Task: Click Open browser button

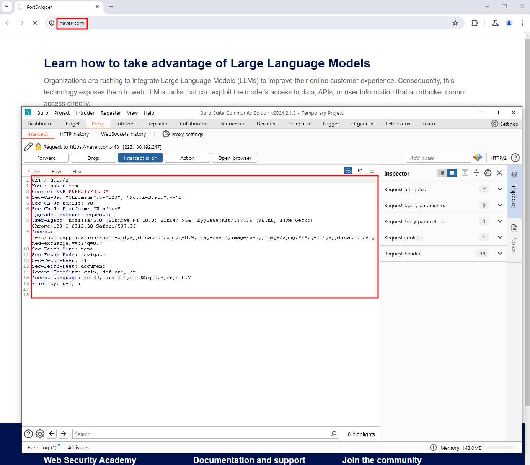Action: pos(235,158)
